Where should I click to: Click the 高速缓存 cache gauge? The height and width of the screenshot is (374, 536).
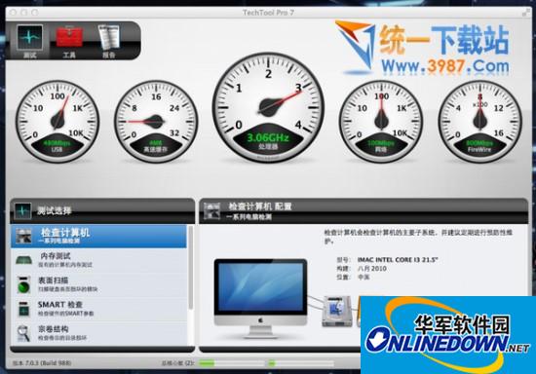[x=156, y=121]
